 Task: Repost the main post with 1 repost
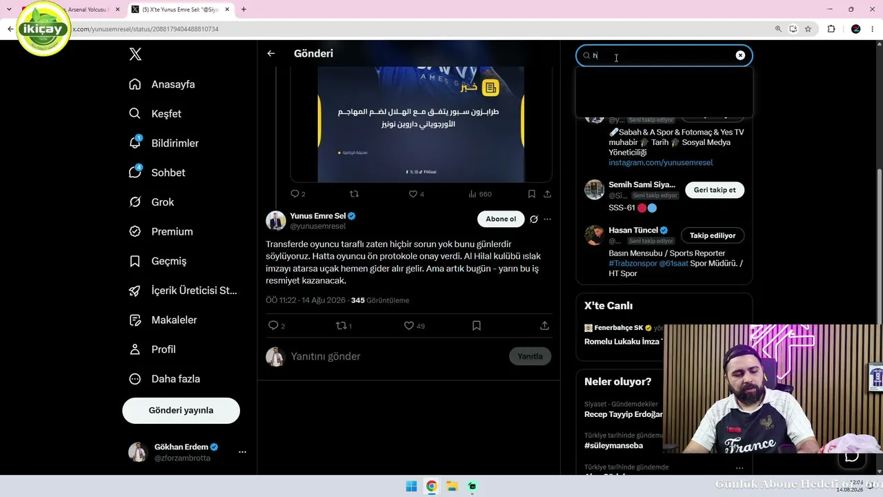tap(344, 326)
